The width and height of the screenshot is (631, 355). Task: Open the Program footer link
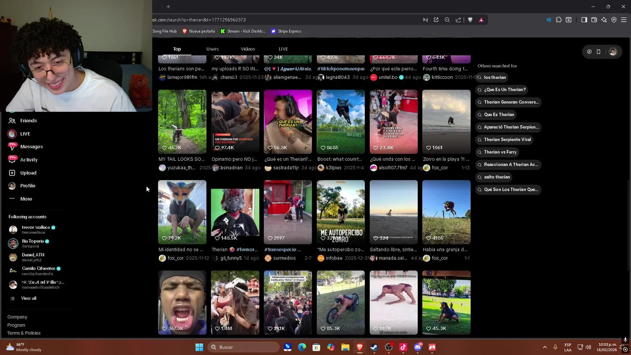click(16, 325)
